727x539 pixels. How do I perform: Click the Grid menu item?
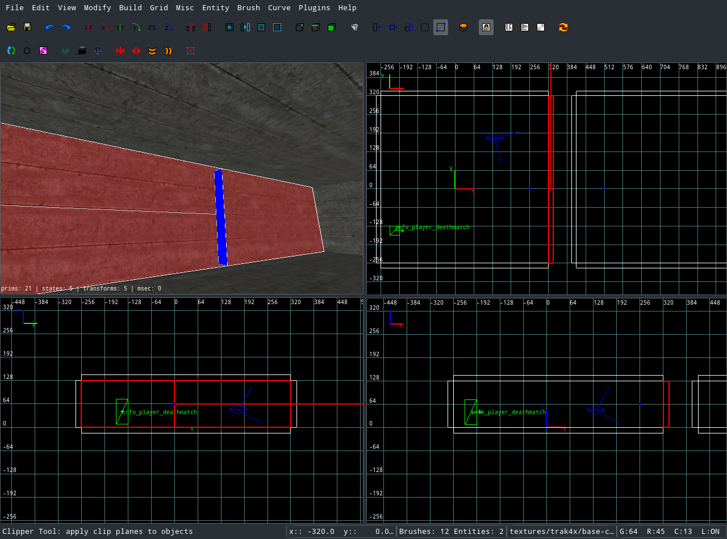(x=158, y=7)
